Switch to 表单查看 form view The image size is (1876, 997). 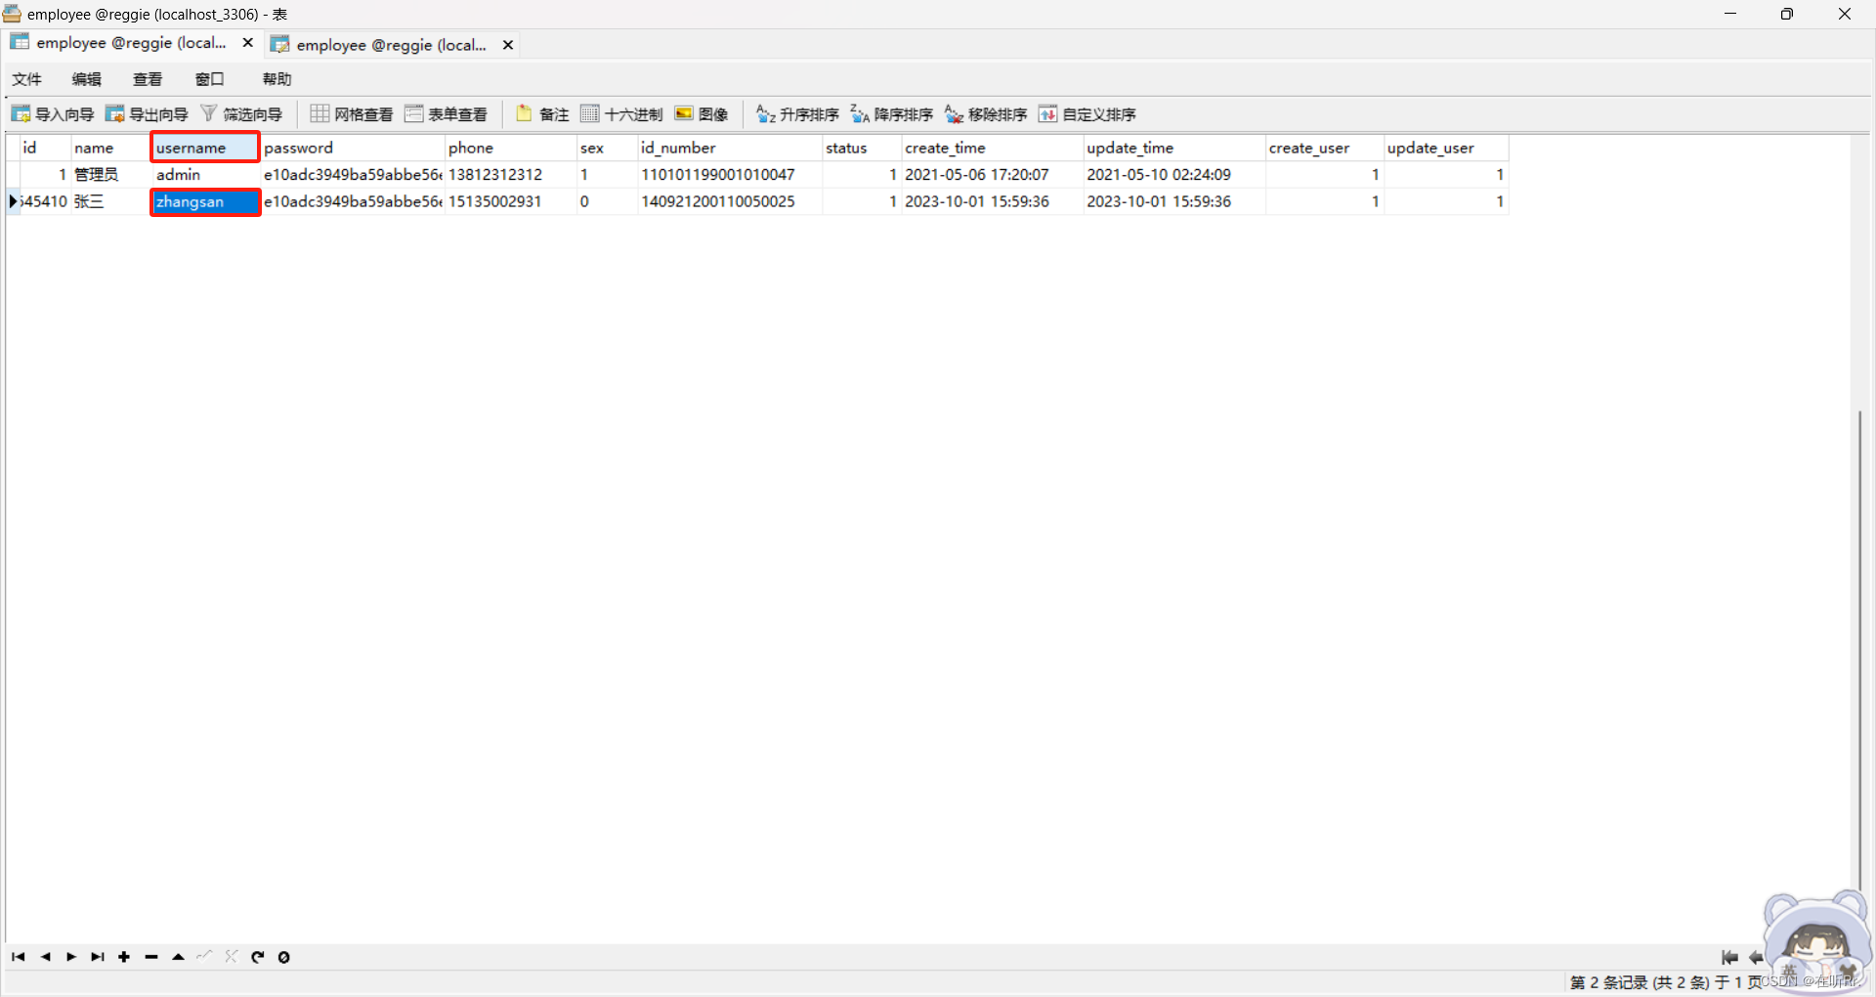446,113
